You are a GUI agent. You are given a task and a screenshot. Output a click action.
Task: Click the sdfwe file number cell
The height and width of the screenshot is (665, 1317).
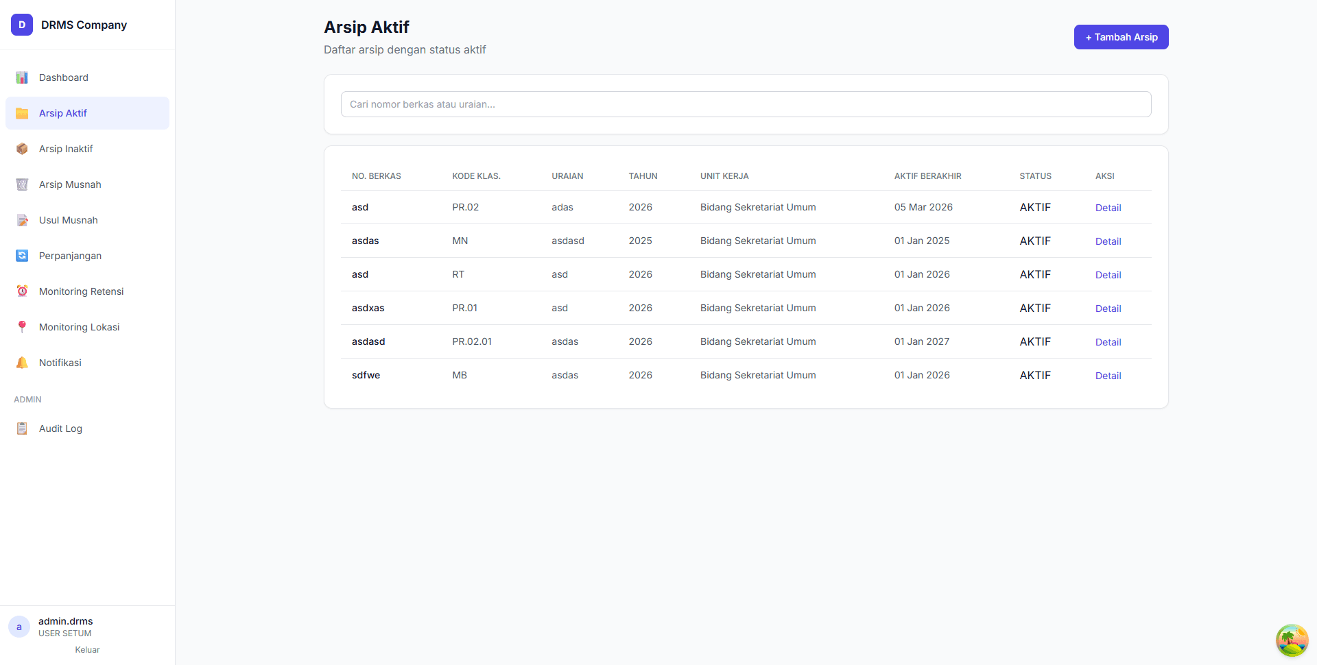tap(366, 375)
